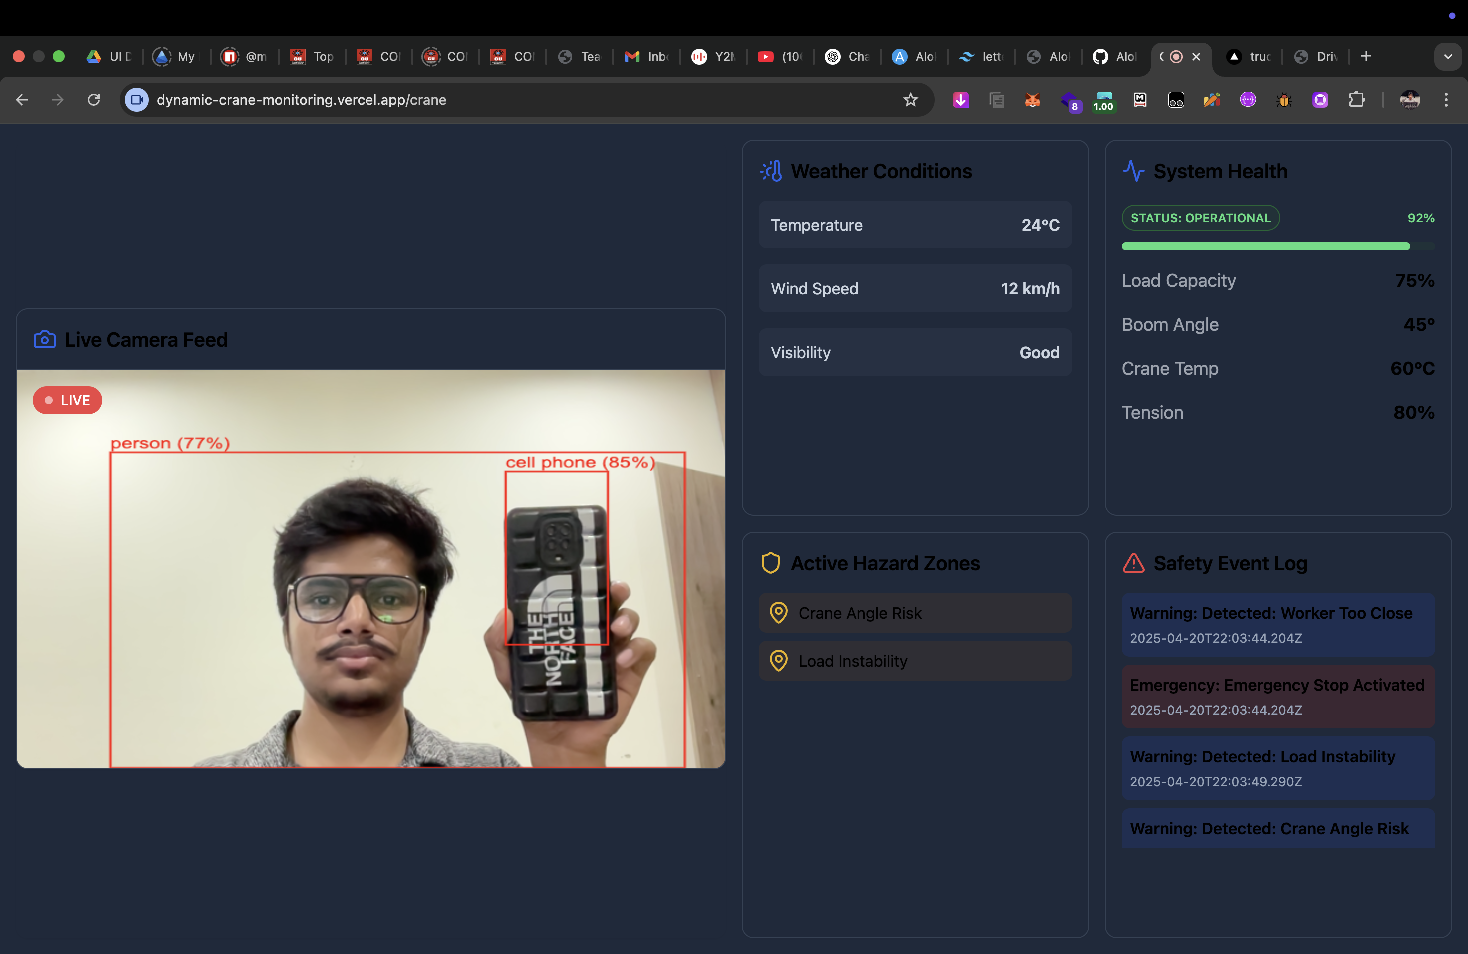Select the Visibility Good row
Image resolution: width=1468 pixels, height=954 pixels.
coord(915,353)
